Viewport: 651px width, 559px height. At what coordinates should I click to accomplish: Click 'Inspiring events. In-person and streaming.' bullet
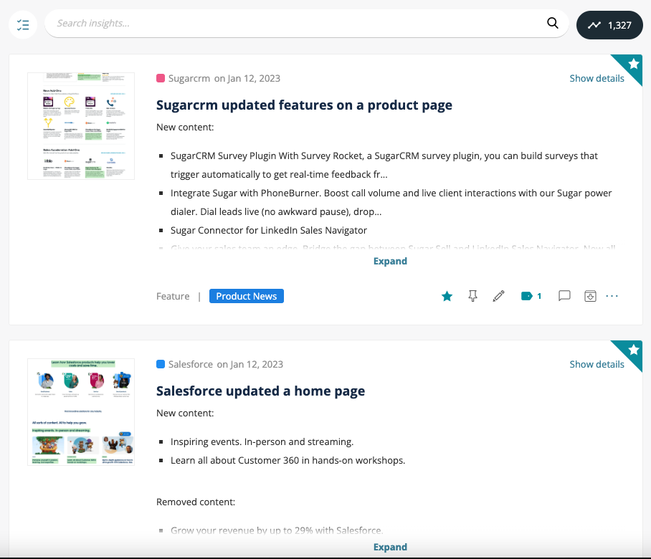click(x=262, y=442)
